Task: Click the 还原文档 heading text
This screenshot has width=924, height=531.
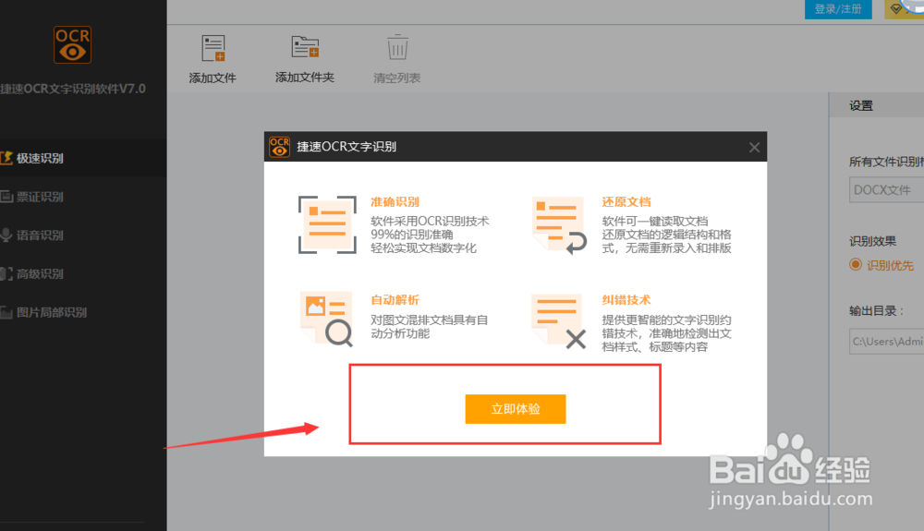Action: click(x=626, y=202)
